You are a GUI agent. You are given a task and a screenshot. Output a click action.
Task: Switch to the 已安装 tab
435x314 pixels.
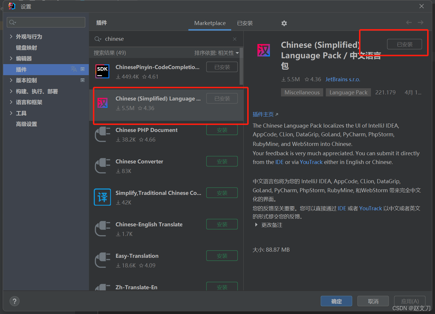[x=245, y=23]
